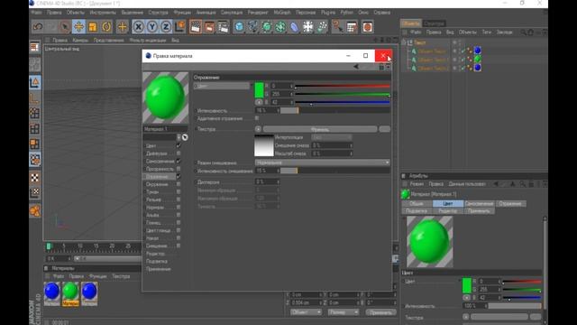
Task: Open the interpolation dropdown in texture settings
Action: 331,137
